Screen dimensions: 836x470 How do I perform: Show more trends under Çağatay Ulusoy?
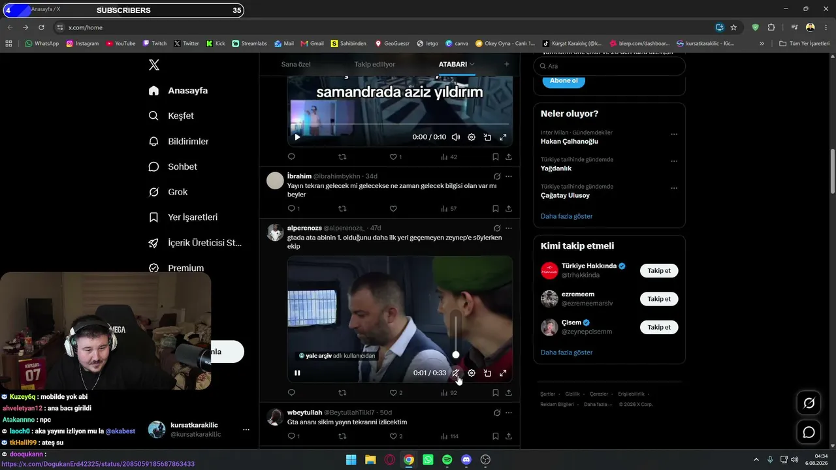click(567, 216)
